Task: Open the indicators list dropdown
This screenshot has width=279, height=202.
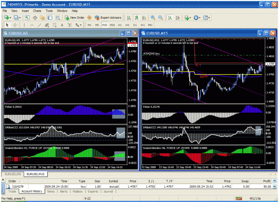Action: (x=187, y=17)
